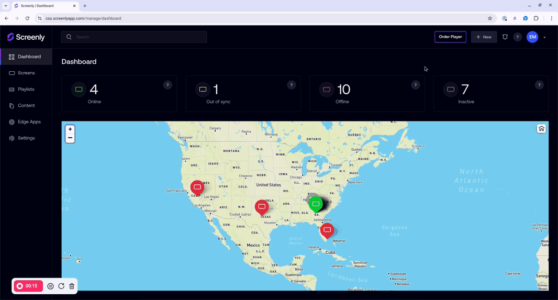Click the red marker over Texas
This screenshot has width=558, height=300.
click(x=262, y=207)
